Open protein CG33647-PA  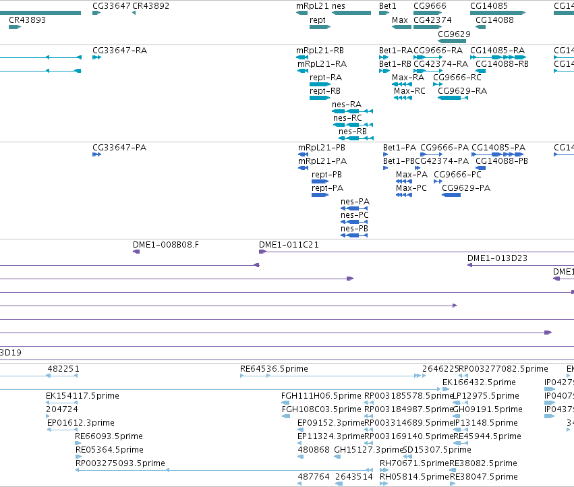[x=96, y=154]
